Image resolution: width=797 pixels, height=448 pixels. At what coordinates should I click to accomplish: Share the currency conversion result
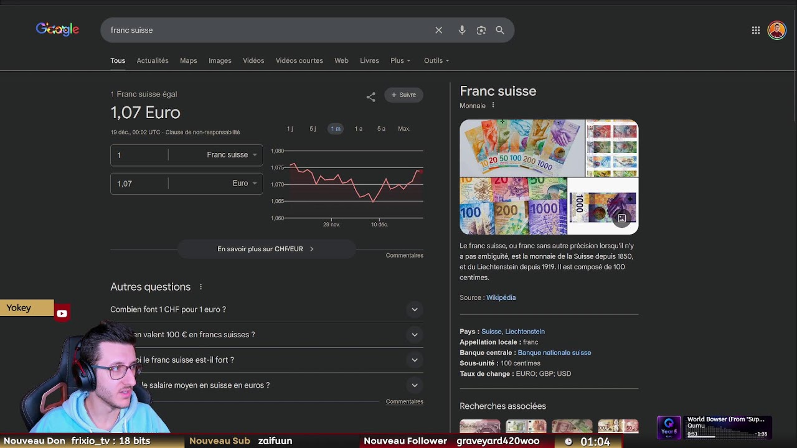[371, 96]
